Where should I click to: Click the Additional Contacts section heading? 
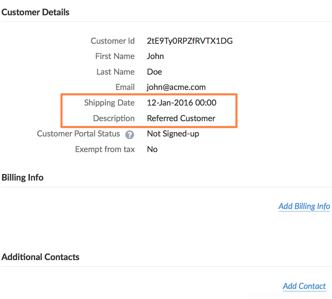pos(40,257)
